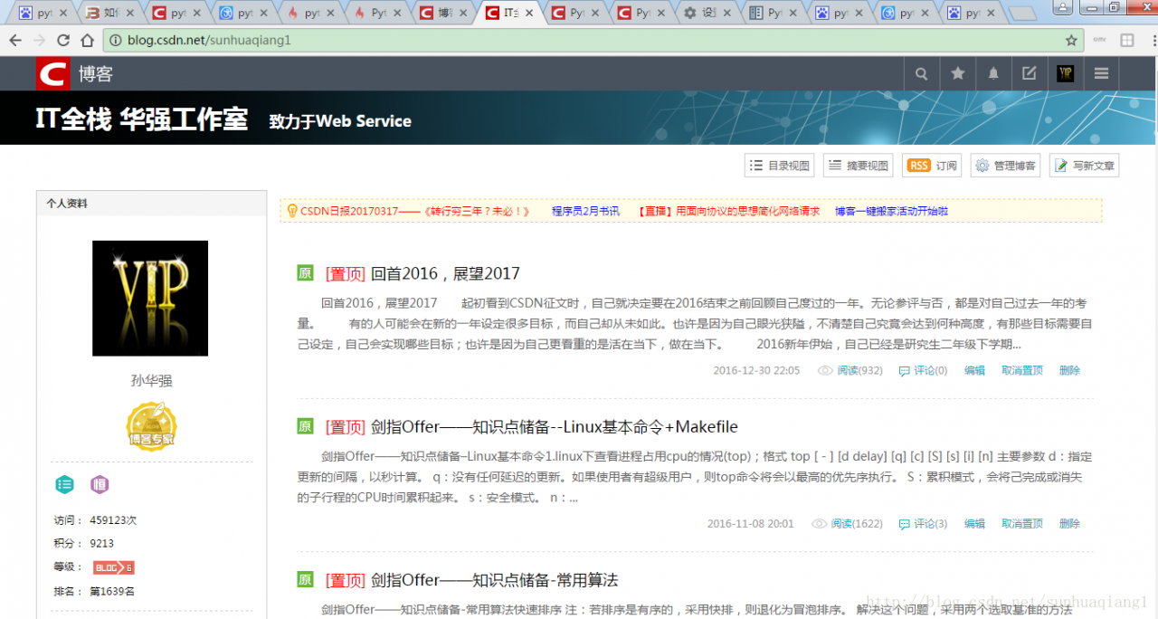This screenshot has height=619, width=1158.
Task: Open the notifications bell icon
Action: [x=993, y=73]
